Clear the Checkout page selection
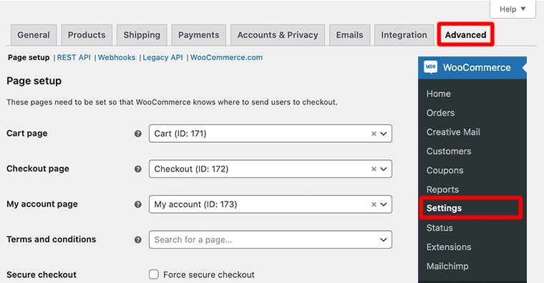Screen dimensions: 544x283 point(374,169)
